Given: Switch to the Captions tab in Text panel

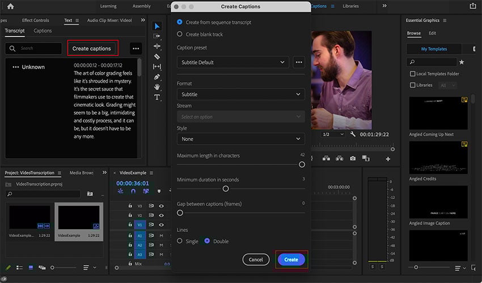Looking at the screenshot, I should coord(43,31).
